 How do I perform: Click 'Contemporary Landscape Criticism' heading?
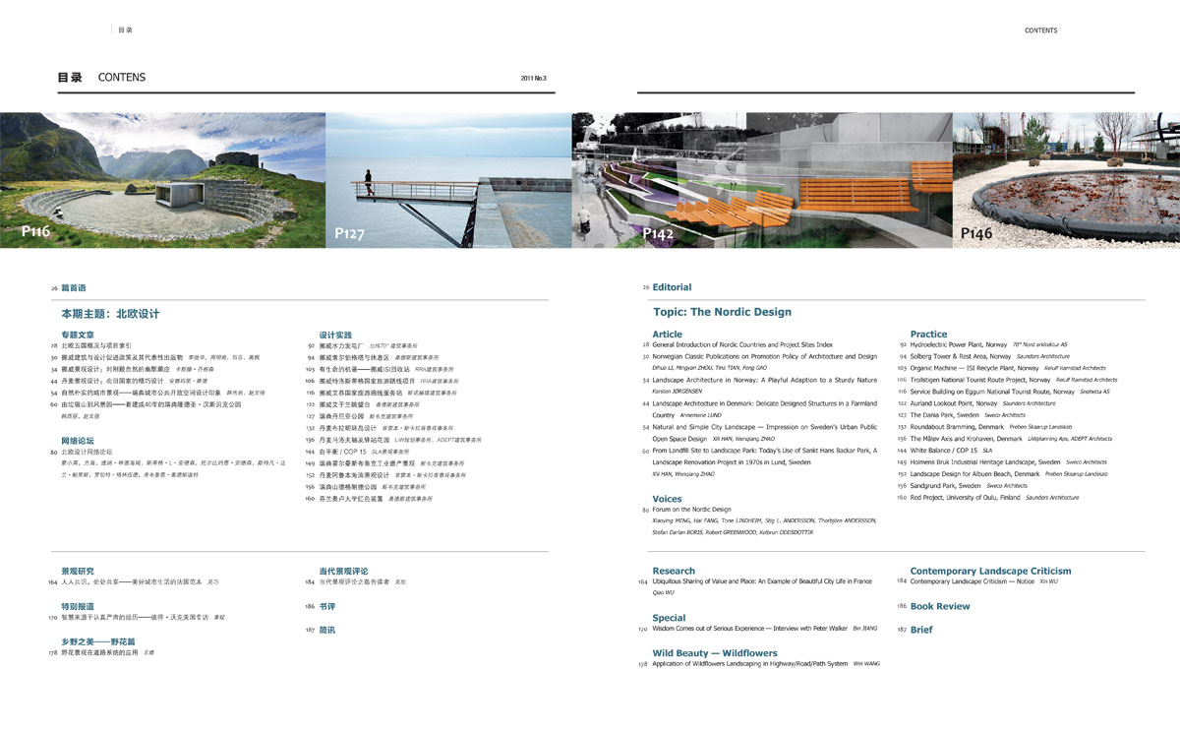[990, 571]
